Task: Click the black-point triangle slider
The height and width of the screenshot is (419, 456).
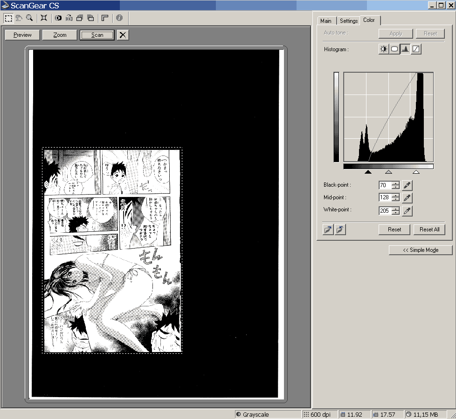Action: pos(368,172)
